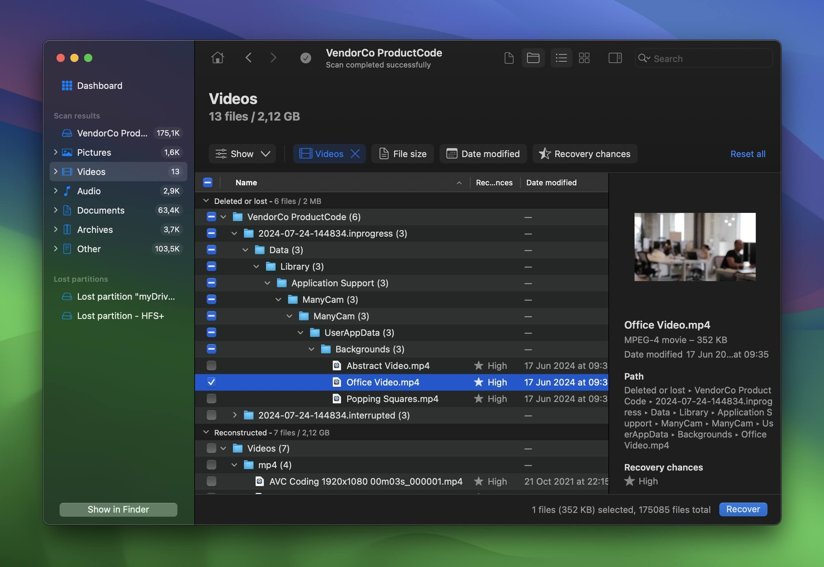Click the Office Video preview thumbnail
The height and width of the screenshot is (567, 824).
695,247
